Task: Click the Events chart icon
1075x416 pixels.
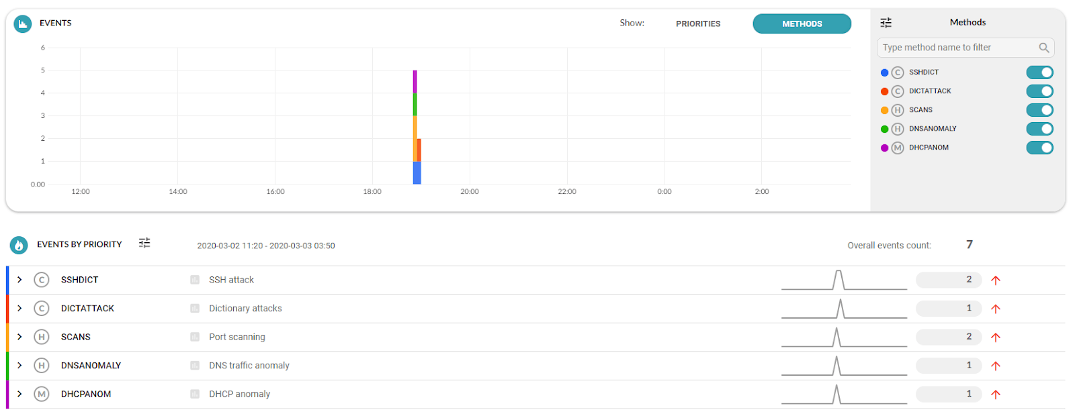Action: tap(23, 24)
